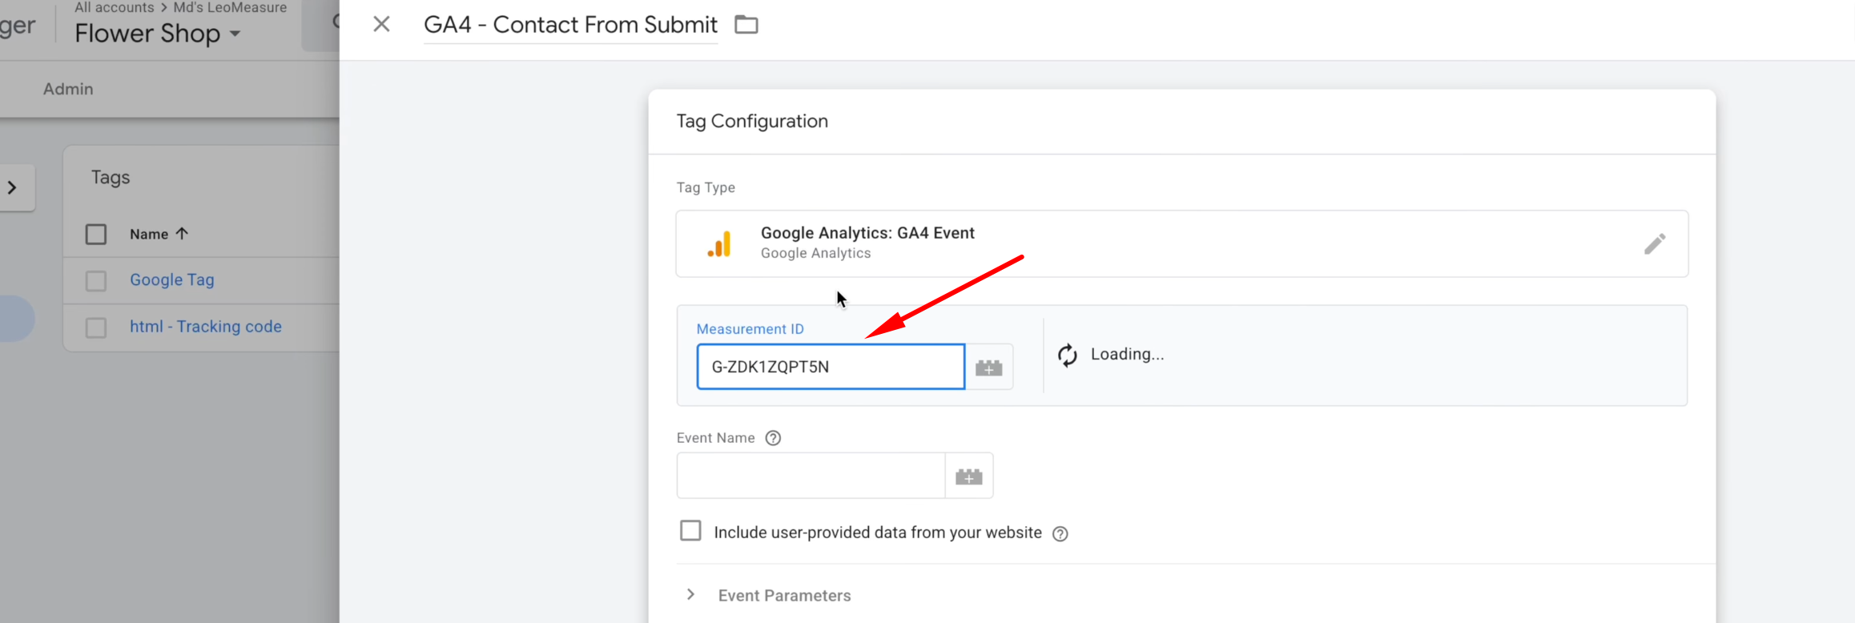The width and height of the screenshot is (1855, 623).
Task: Click the loading refresh icon
Action: pos(1067,355)
